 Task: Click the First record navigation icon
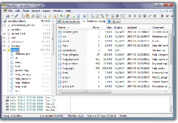pos(130,16)
